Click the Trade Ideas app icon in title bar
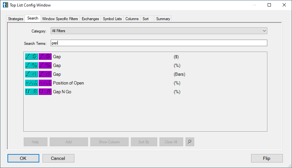Viewport: 292px width, 168px height. 6,5
